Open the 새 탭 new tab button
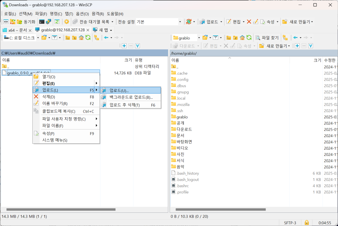Image resolution: width=338 pixels, height=226 pixels. [101, 30]
